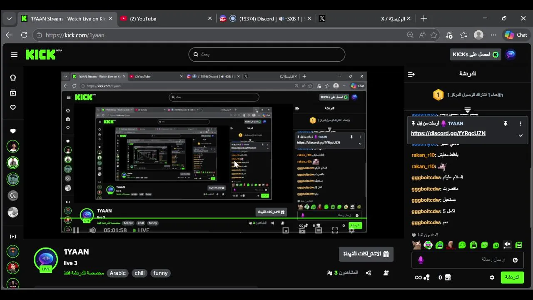
Task: Open browse categories sidebar icon
Action: coord(13,93)
